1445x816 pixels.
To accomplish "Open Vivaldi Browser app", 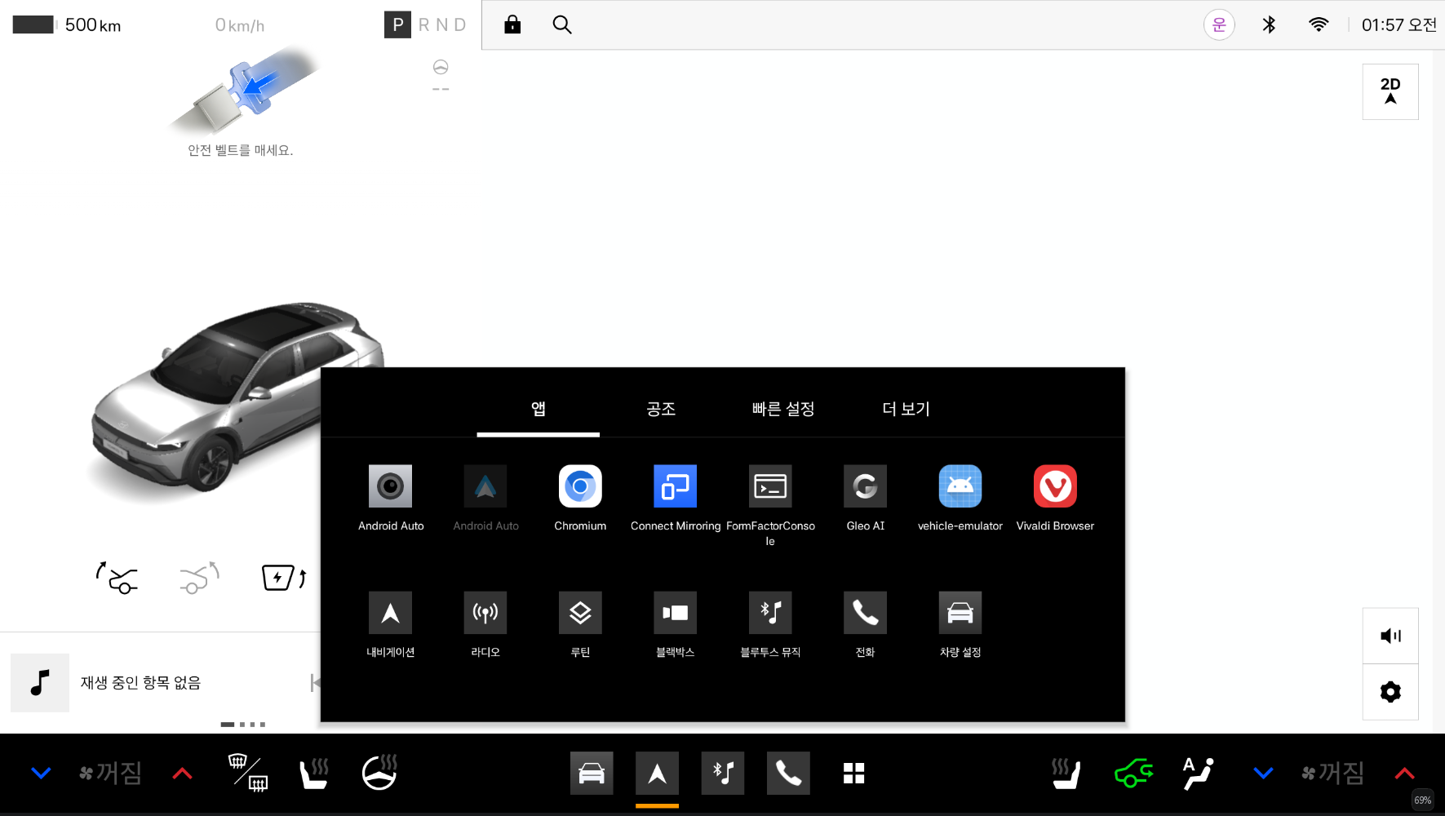I will click(x=1055, y=486).
